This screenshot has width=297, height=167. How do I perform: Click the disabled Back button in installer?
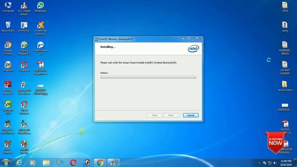pyautogui.click(x=155, y=115)
